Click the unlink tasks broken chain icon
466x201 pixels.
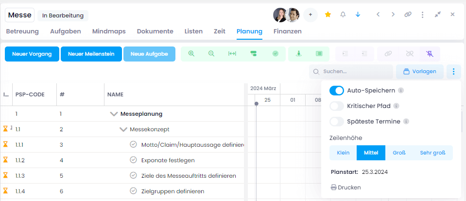point(410,54)
